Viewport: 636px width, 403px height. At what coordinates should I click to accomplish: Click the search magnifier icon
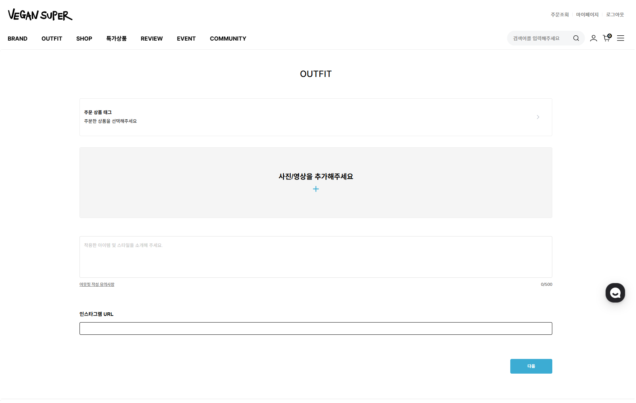click(x=576, y=38)
